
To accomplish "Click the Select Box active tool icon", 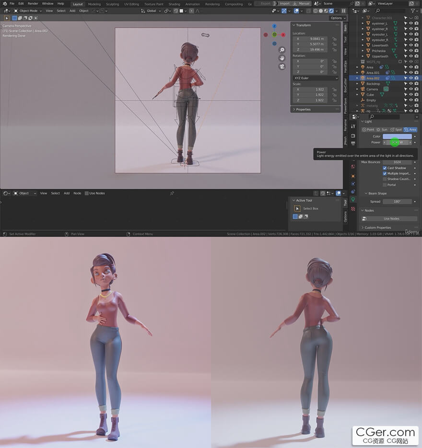I will point(297,209).
